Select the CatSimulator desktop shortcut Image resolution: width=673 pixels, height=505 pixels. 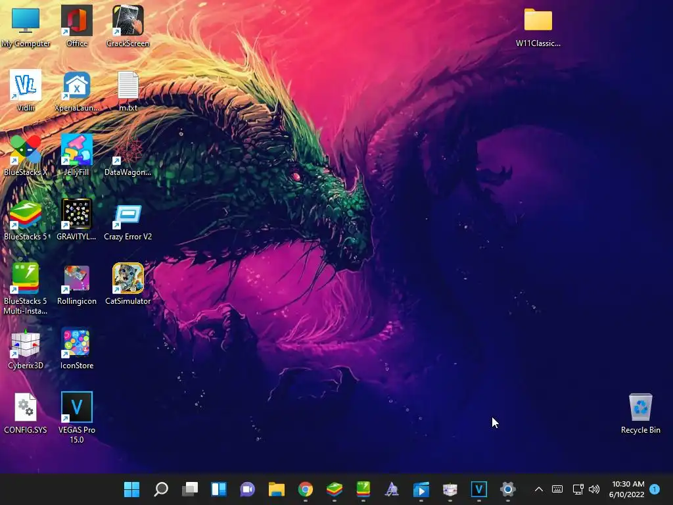128,284
